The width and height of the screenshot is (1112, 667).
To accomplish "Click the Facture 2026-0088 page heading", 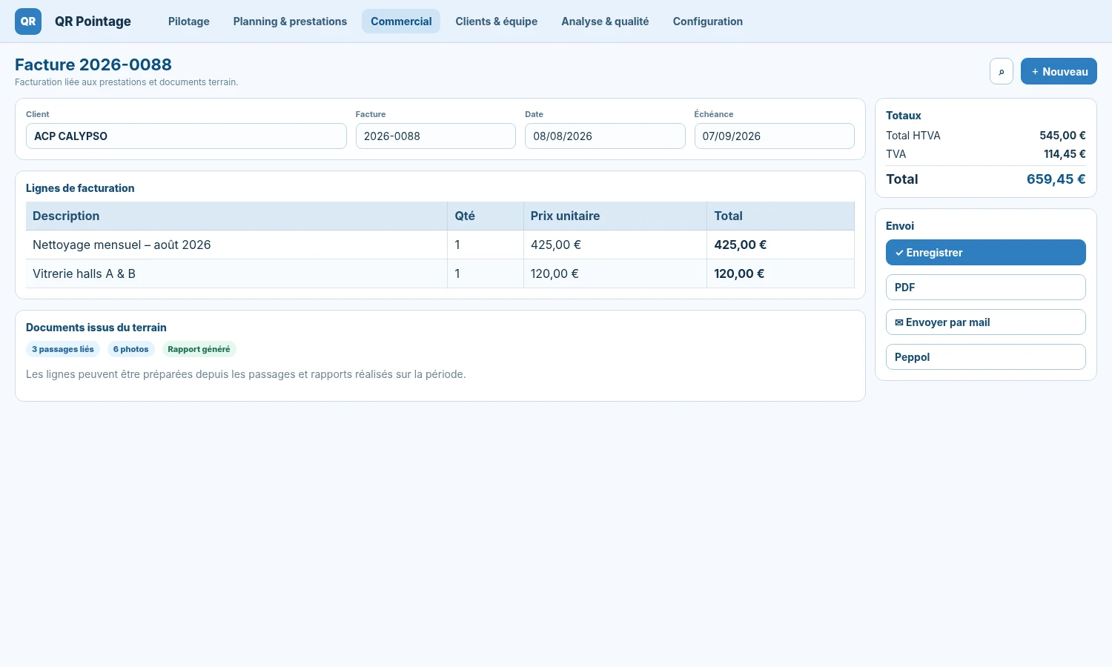I will 93,64.
